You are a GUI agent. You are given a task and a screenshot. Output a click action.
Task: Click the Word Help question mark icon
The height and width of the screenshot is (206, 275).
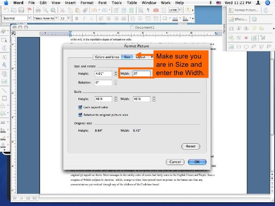coord(188,10)
